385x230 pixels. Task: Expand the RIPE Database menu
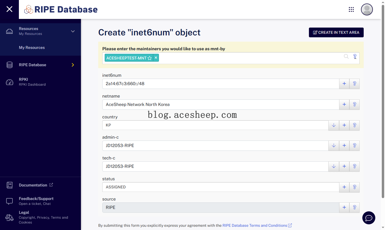[x=73, y=65]
